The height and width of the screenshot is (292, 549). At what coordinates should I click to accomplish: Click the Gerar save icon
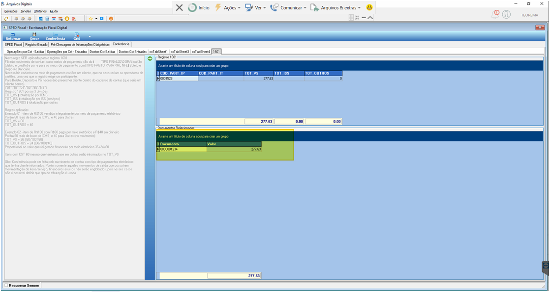coord(34,34)
